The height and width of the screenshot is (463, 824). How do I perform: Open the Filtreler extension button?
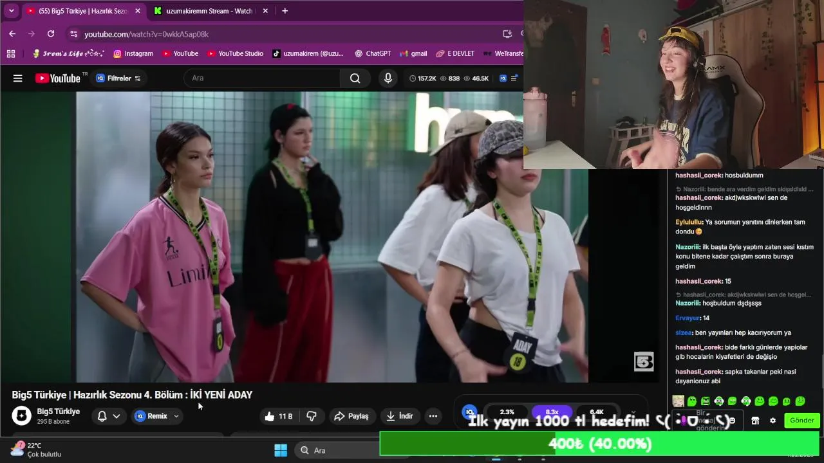(118, 78)
